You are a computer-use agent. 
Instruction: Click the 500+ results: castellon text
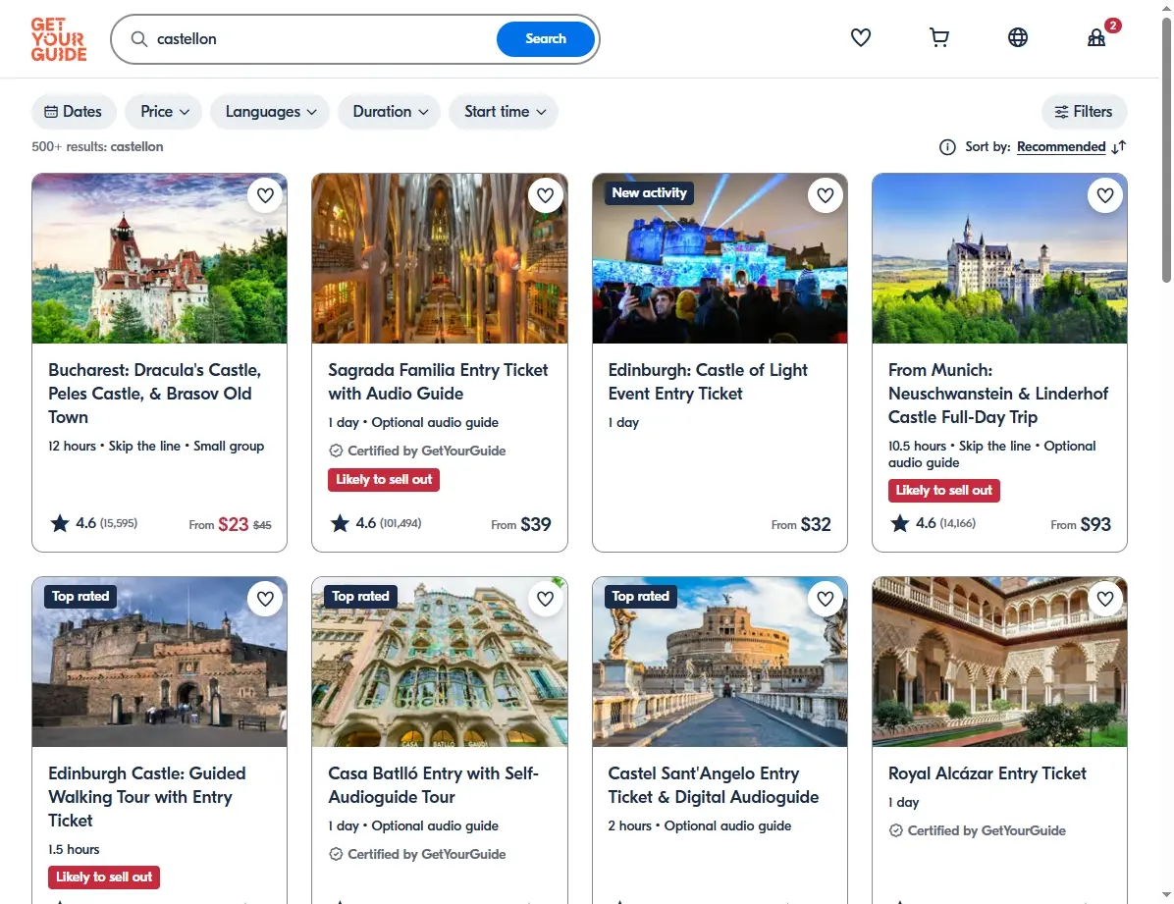(97, 147)
